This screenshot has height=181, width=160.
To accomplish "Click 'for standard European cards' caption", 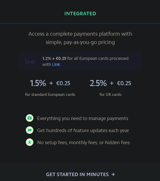I will pos(50,95).
